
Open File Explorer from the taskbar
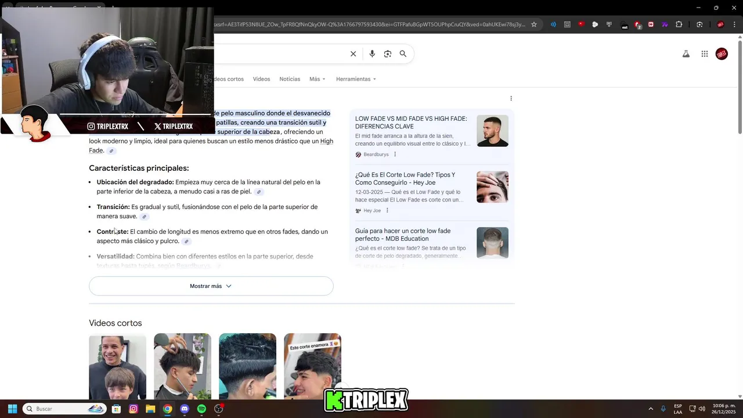[150, 409]
